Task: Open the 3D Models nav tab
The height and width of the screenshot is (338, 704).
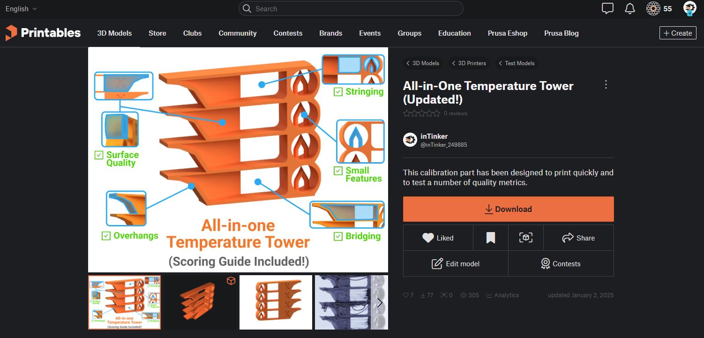Action: point(114,33)
